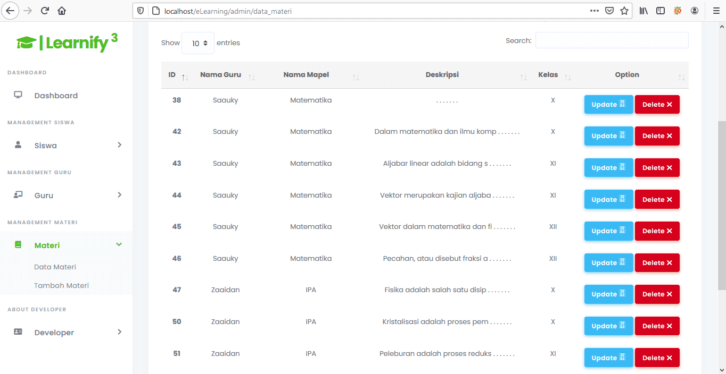Click the Firefox Library icon in toolbar

[x=643, y=10]
